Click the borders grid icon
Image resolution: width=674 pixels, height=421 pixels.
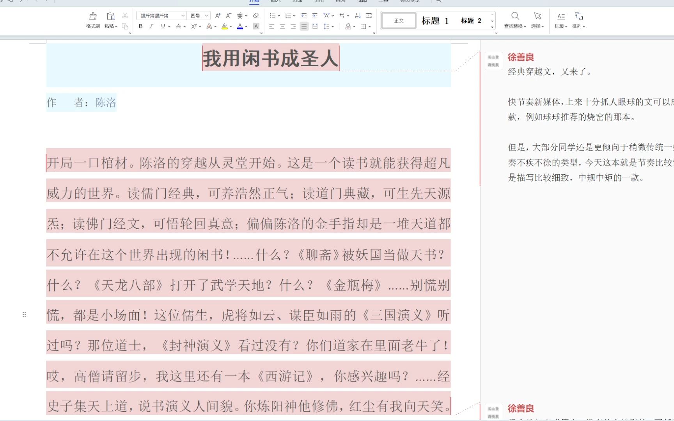[364, 27]
